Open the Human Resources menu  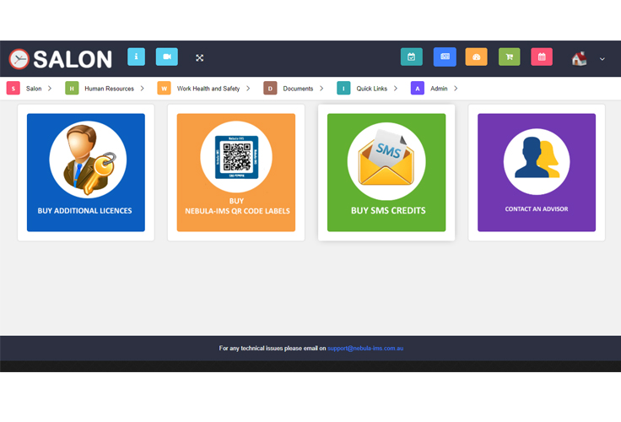coord(110,89)
